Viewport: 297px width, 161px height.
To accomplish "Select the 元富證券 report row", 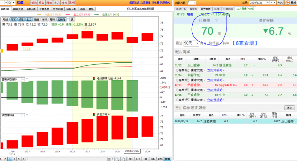I will [236, 85].
